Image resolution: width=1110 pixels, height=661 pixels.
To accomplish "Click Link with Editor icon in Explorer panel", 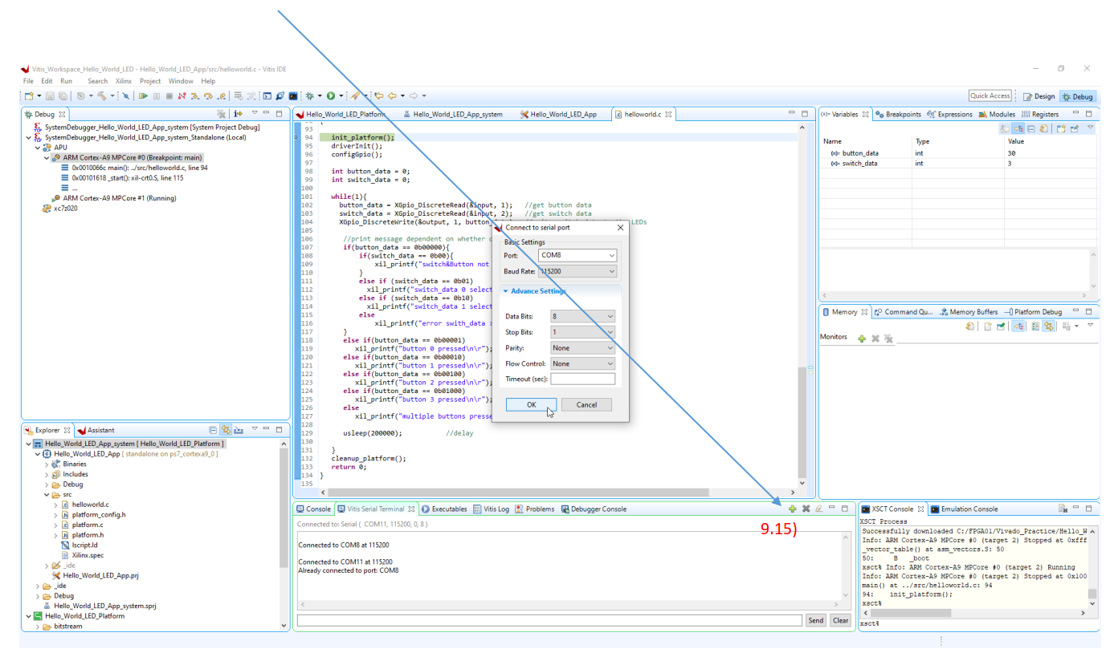I will tap(226, 430).
